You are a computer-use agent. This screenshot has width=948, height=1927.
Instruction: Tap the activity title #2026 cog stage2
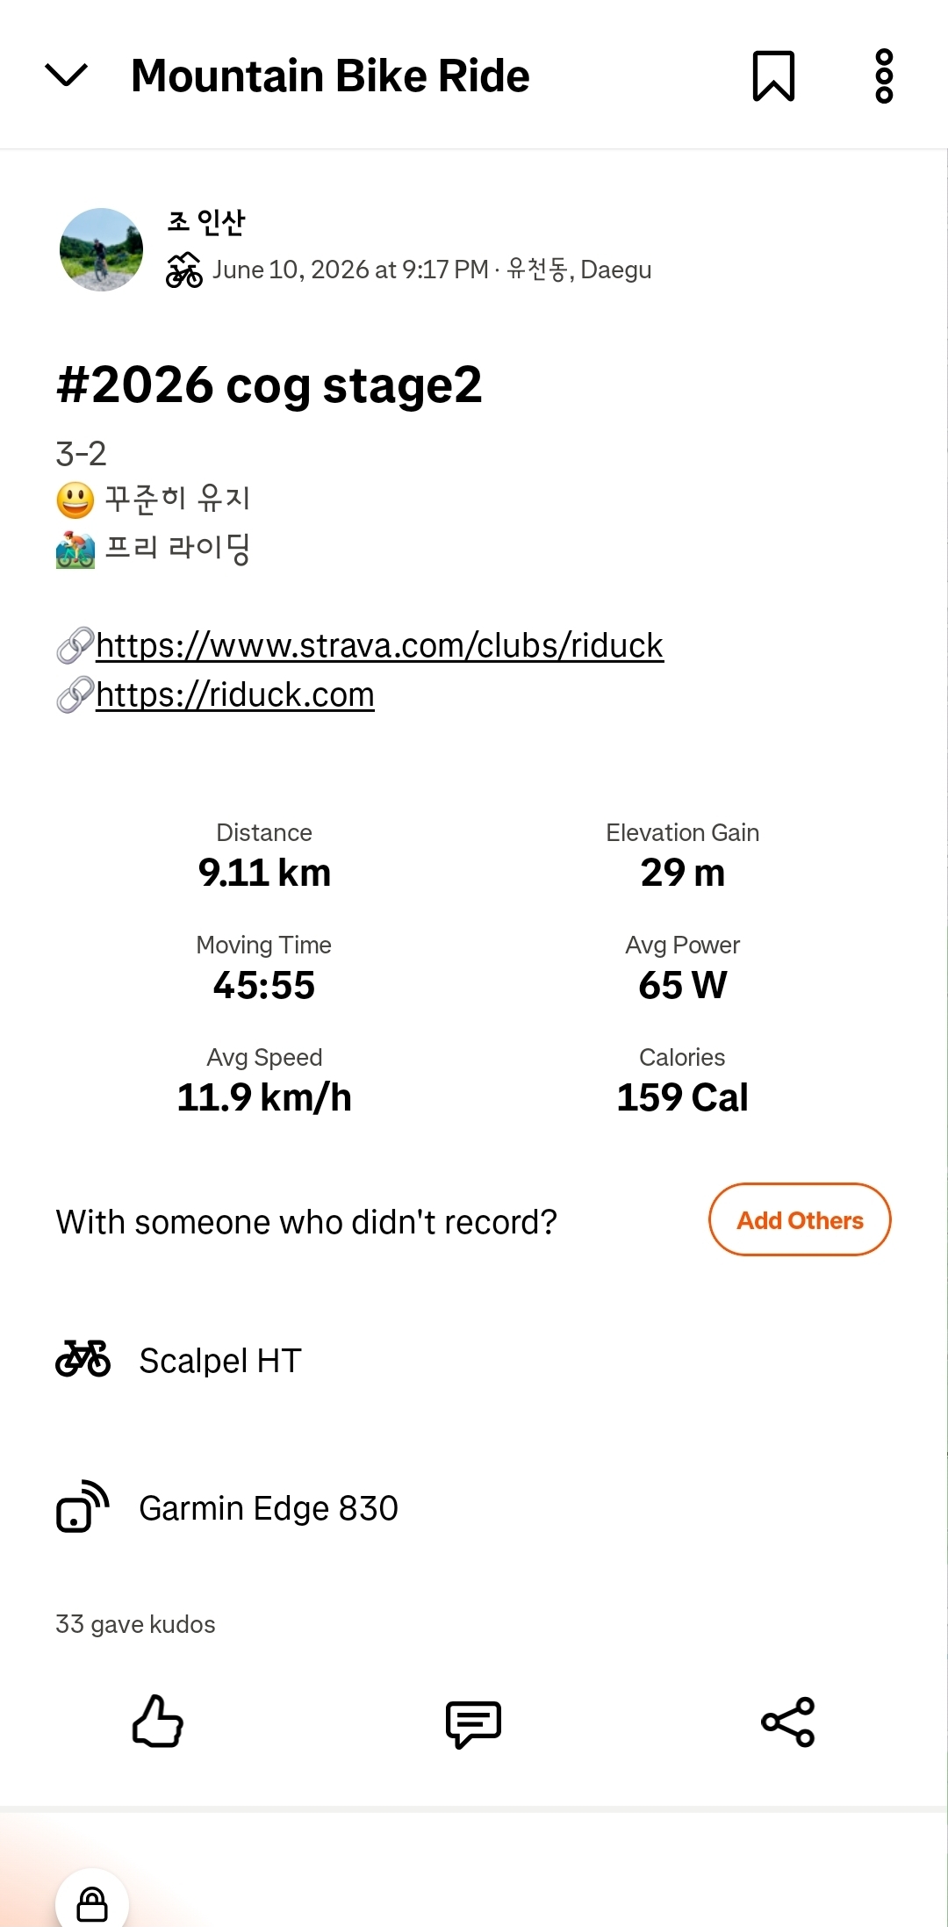(269, 385)
